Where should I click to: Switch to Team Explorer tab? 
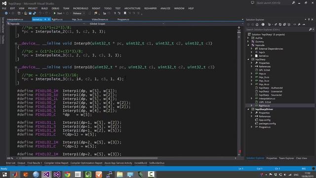(286, 158)
